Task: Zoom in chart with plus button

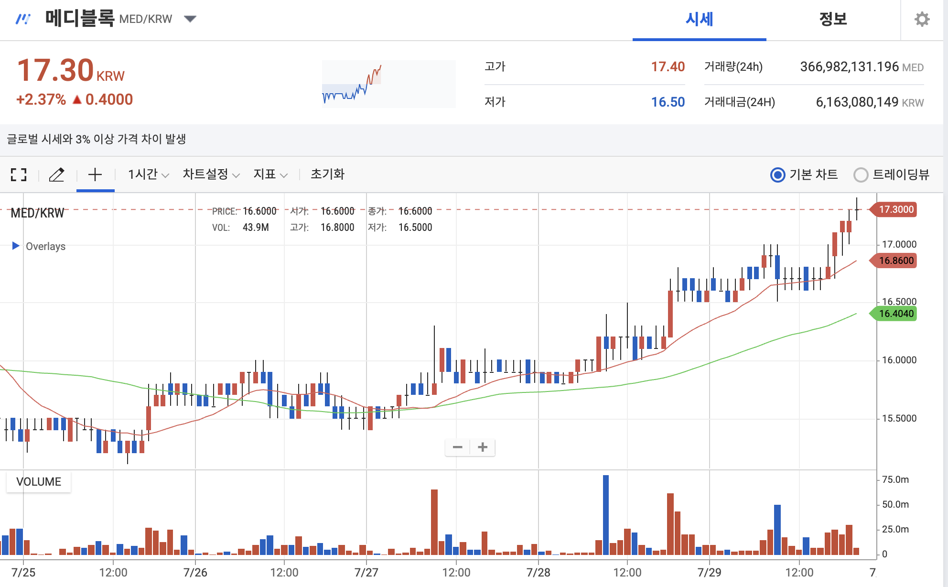Action: click(483, 447)
